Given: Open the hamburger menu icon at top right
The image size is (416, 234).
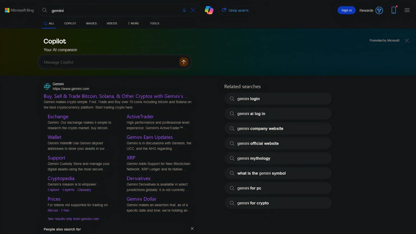Looking at the screenshot, I should [x=407, y=10].
